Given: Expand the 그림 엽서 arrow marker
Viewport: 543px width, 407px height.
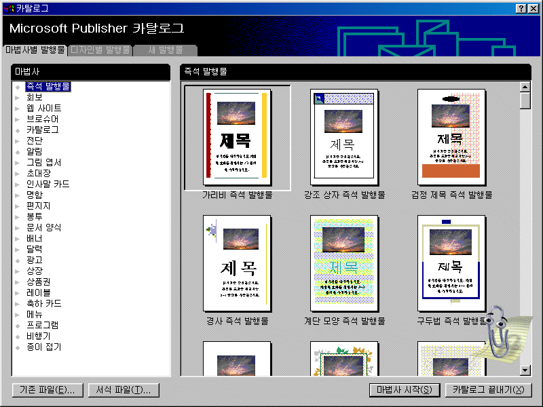Looking at the screenshot, I should pyautogui.click(x=18, y=163).
